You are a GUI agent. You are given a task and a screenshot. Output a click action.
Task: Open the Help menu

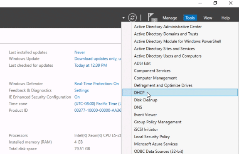[x=225, y=18]
